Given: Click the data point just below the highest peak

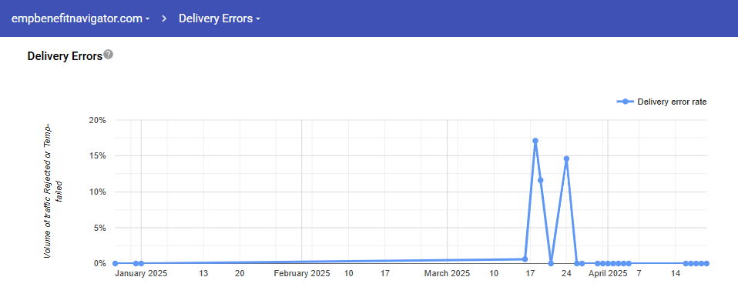Looking at the screenshot, I should coord(540,180).
